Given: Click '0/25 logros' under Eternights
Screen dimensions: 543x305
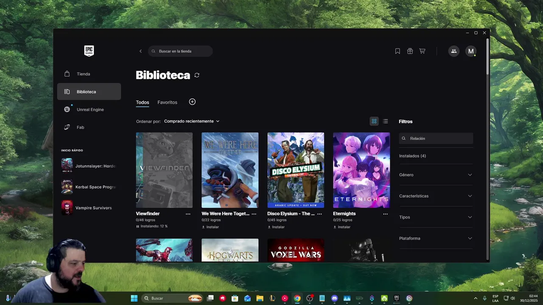Looking at the screenshot, I should pyautogui.click(x=343, y=220).
